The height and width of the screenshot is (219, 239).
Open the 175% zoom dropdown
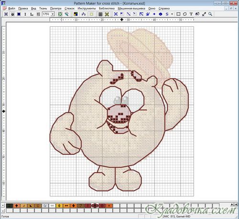[53, 14]
